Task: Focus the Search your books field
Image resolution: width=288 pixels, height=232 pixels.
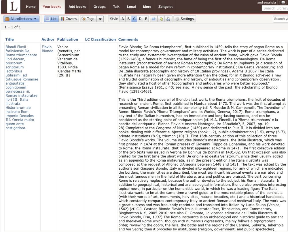Action: 281,19
